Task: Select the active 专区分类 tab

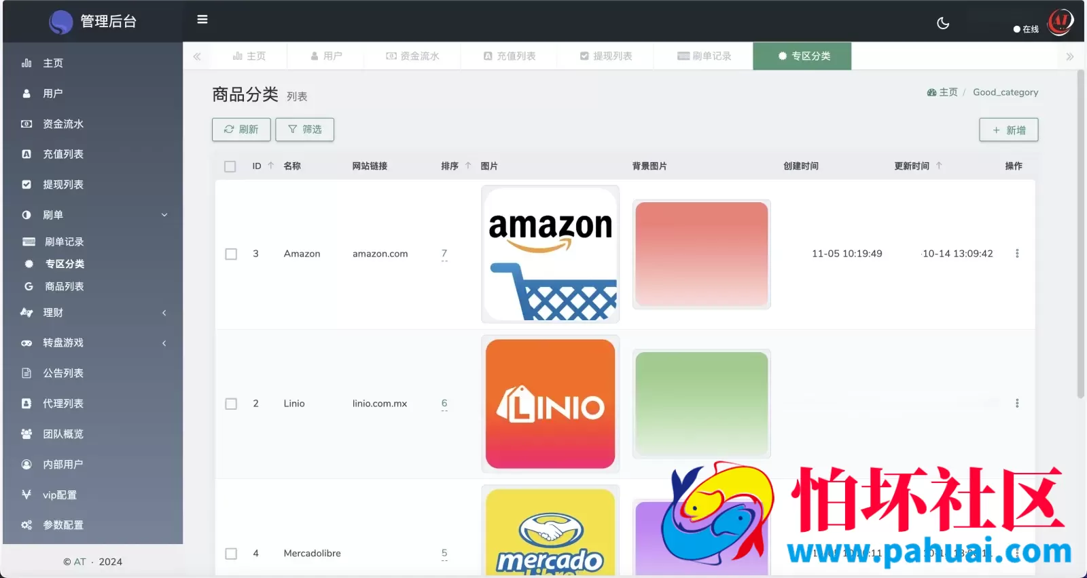Action: click(802, 56)
